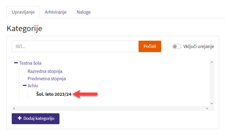Screen dimensions: 225x134
Task: Open the Naloge tab
Action: (x=84, y=12)
